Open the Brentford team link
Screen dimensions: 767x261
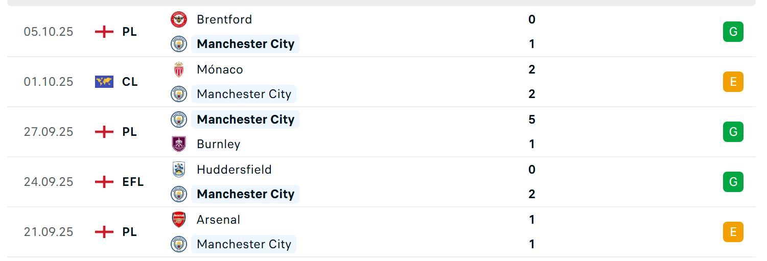click(x=224, y=19)
